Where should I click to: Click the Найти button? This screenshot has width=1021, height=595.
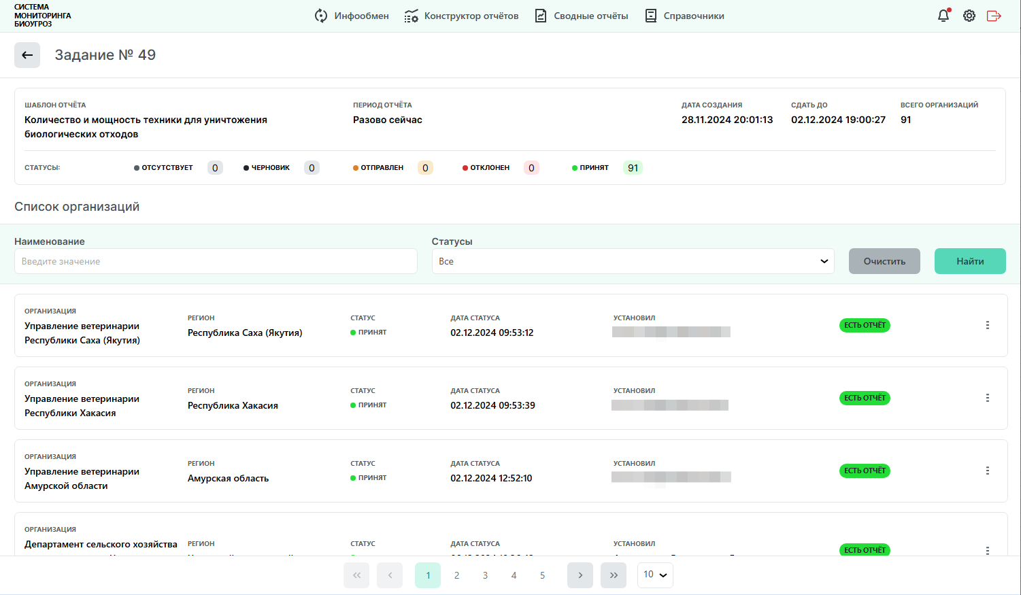pyautogui.click(x=970, y=261)
